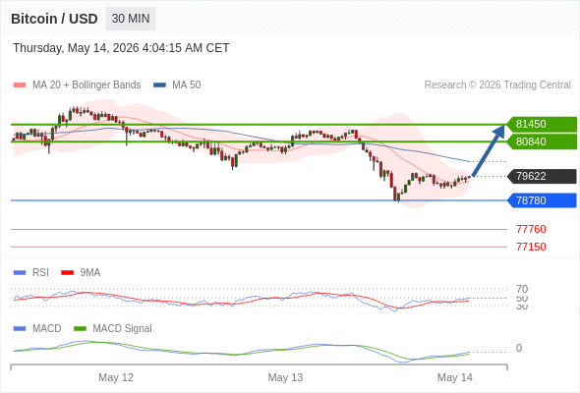Viewport: 580px width, 393px height.
Task: Click the RSI 70 level label
Action: tap(522, 289)
